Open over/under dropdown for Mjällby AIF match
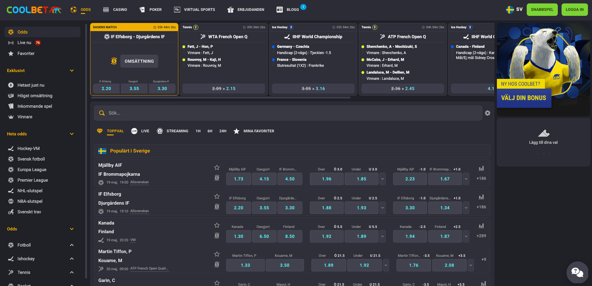Viewport: 592px width, 286px height. (383, 179)
